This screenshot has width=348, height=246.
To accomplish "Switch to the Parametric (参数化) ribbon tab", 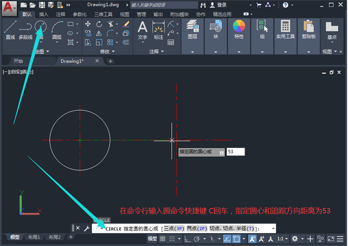I will [80, 14].
